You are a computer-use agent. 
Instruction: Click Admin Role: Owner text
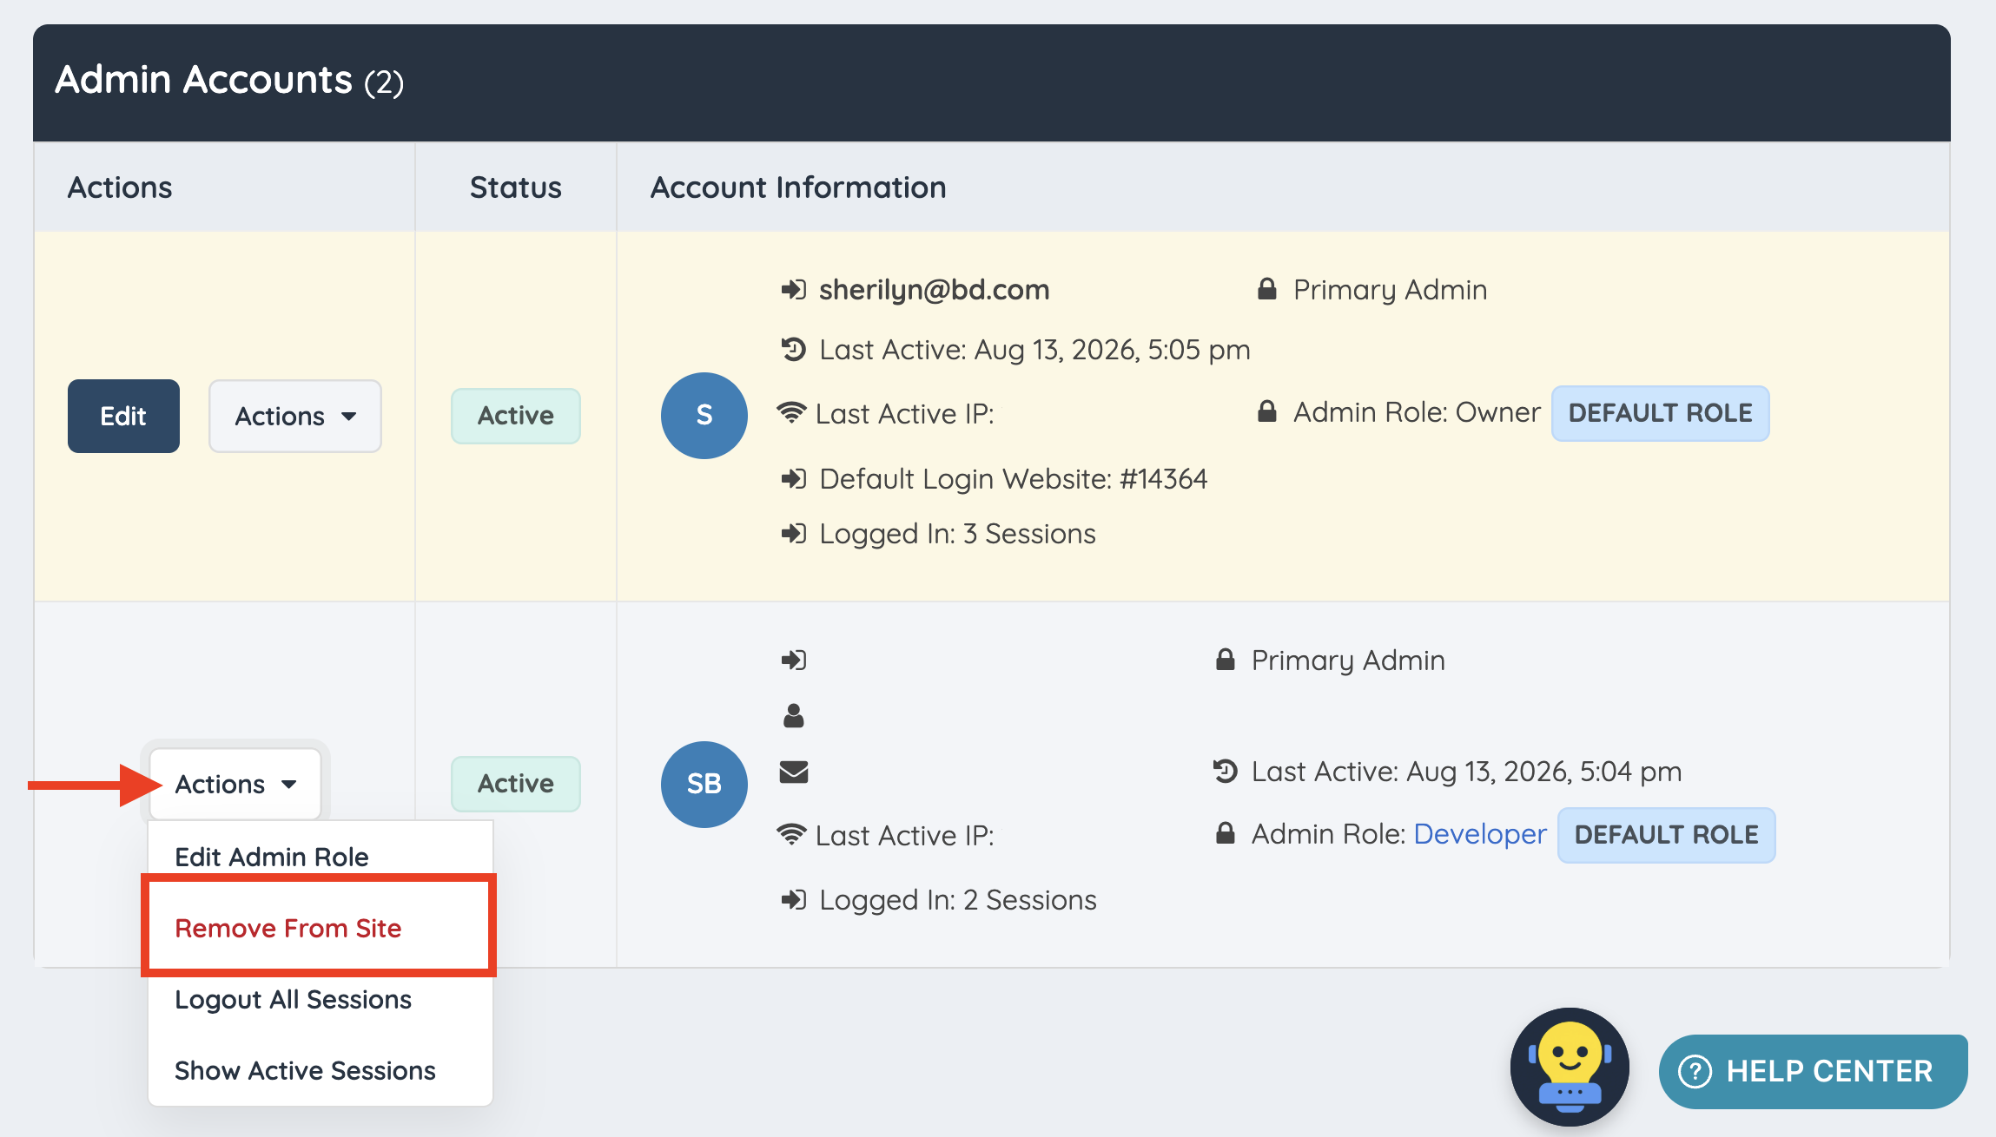coord(1417,411)
